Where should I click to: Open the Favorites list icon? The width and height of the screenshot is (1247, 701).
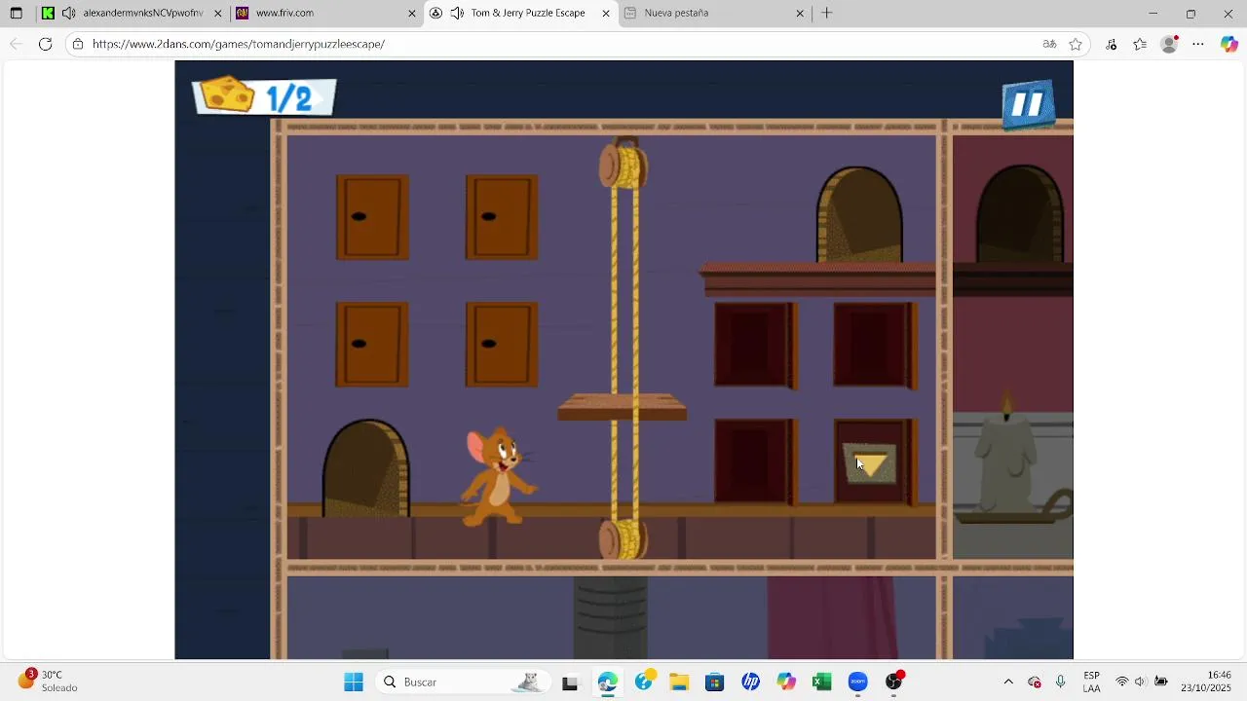point(1140,44)
